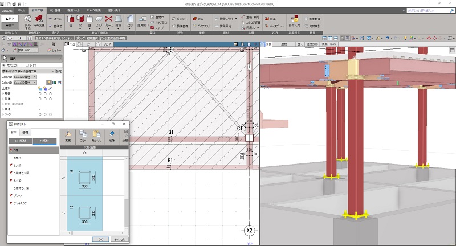Open the Color3D attribute dropdown
The height and width of the screenshot is (246, 456).
click(x=26, y=83)
